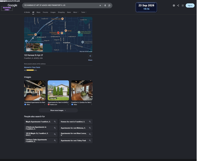Select the All results tab
The image size is (199, 161).
(x=33, y=12)
